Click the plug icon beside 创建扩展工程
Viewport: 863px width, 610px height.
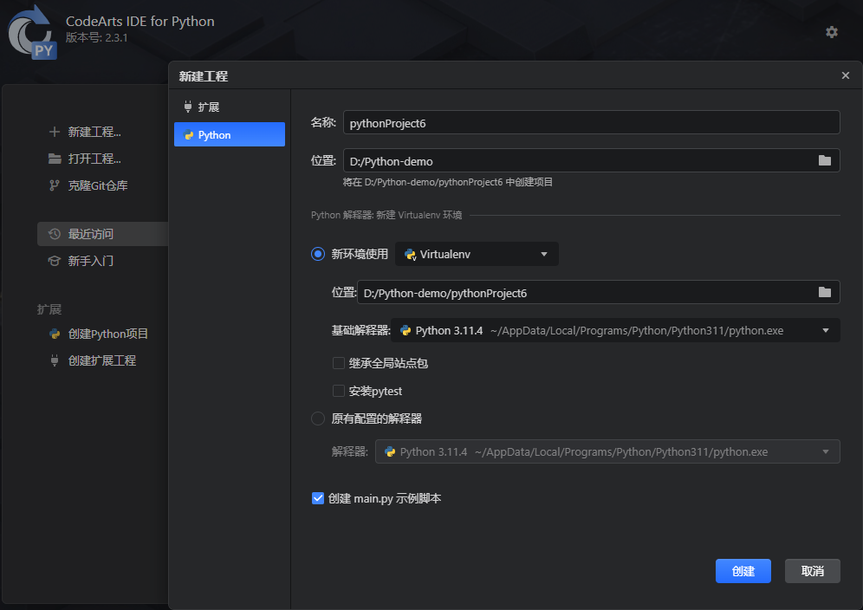click(54, 360)
